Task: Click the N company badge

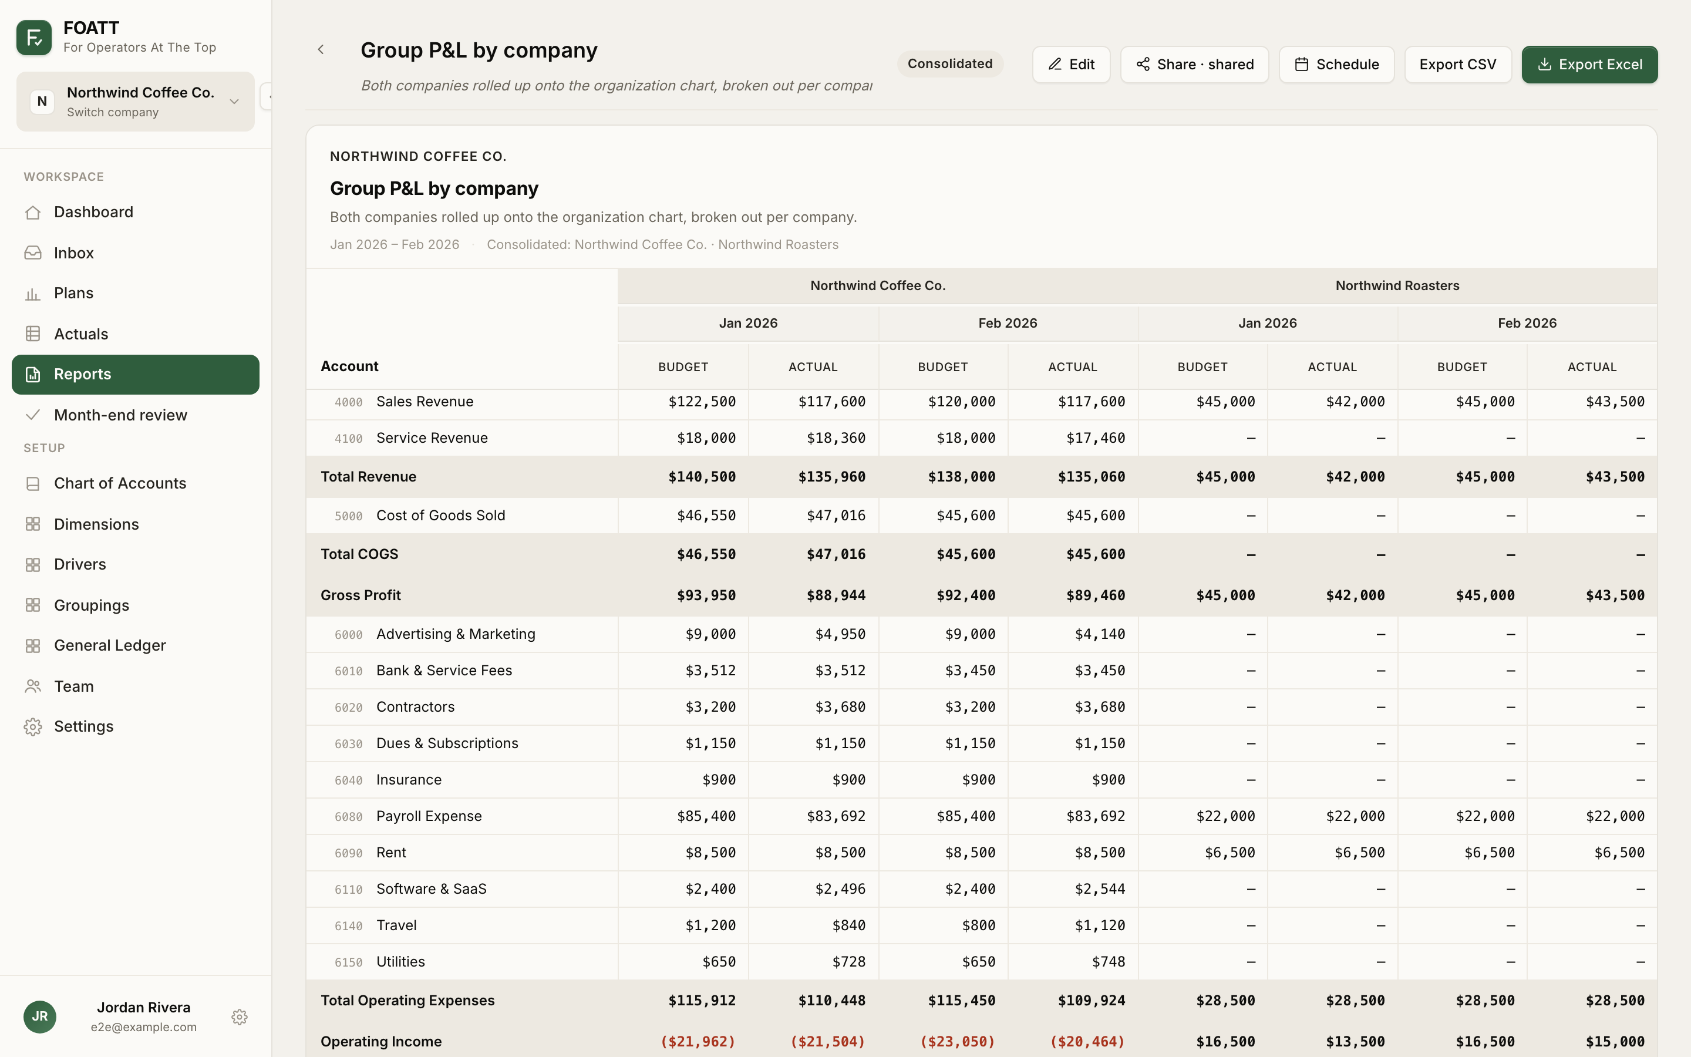Action: [x=42, y=102]
